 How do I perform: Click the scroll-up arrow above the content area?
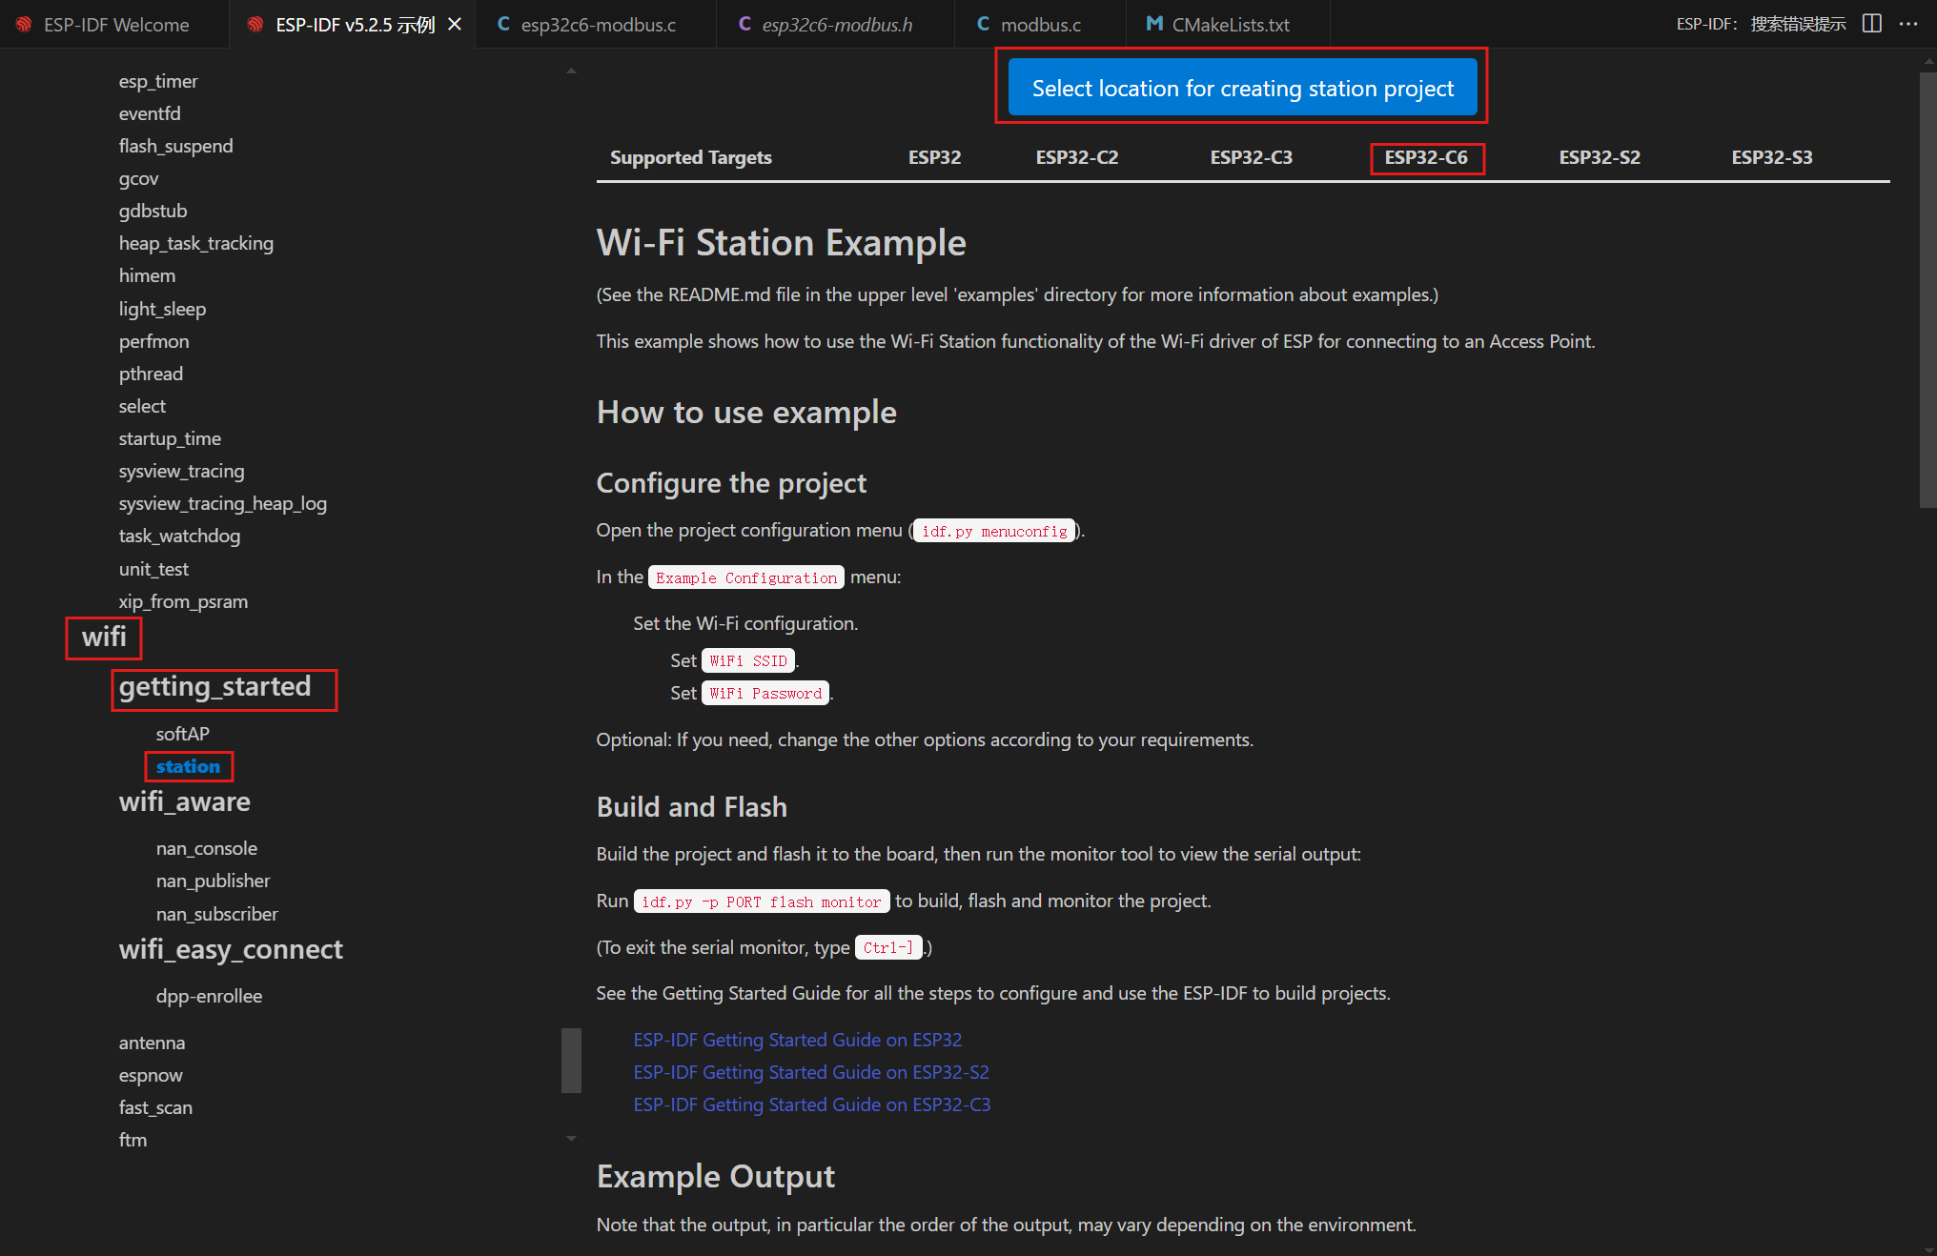coord(571,69)
